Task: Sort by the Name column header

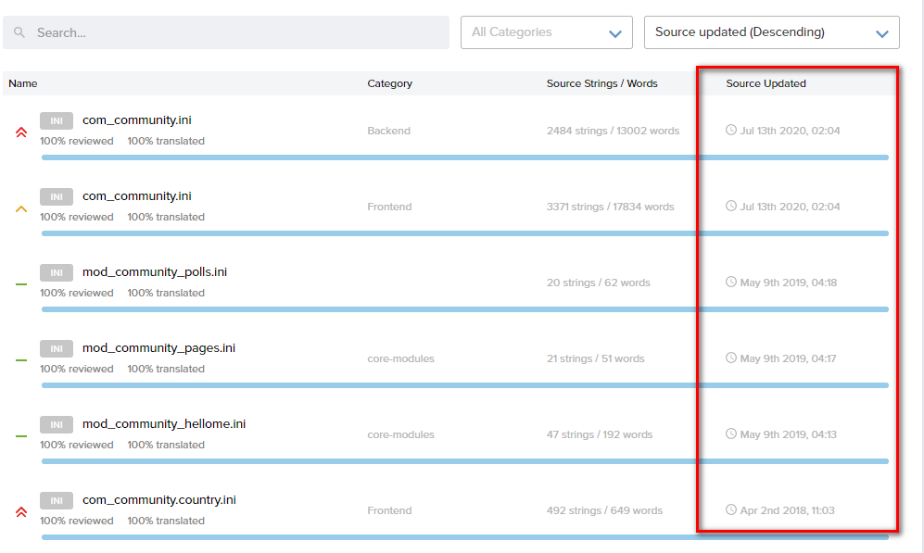Action: tap(23, 83)
